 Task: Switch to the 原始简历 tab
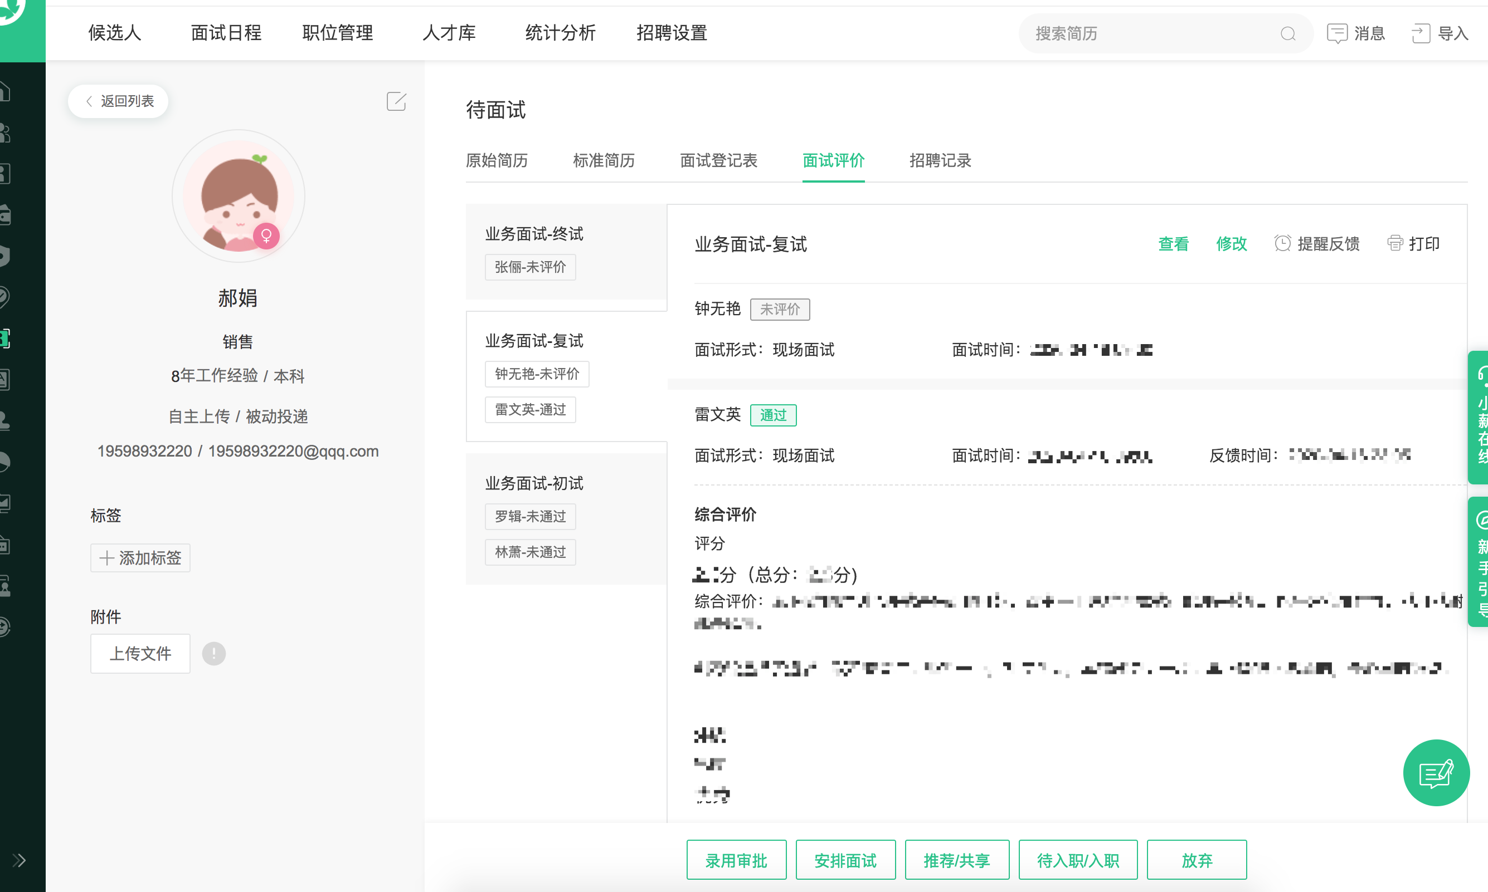point(497,160)
